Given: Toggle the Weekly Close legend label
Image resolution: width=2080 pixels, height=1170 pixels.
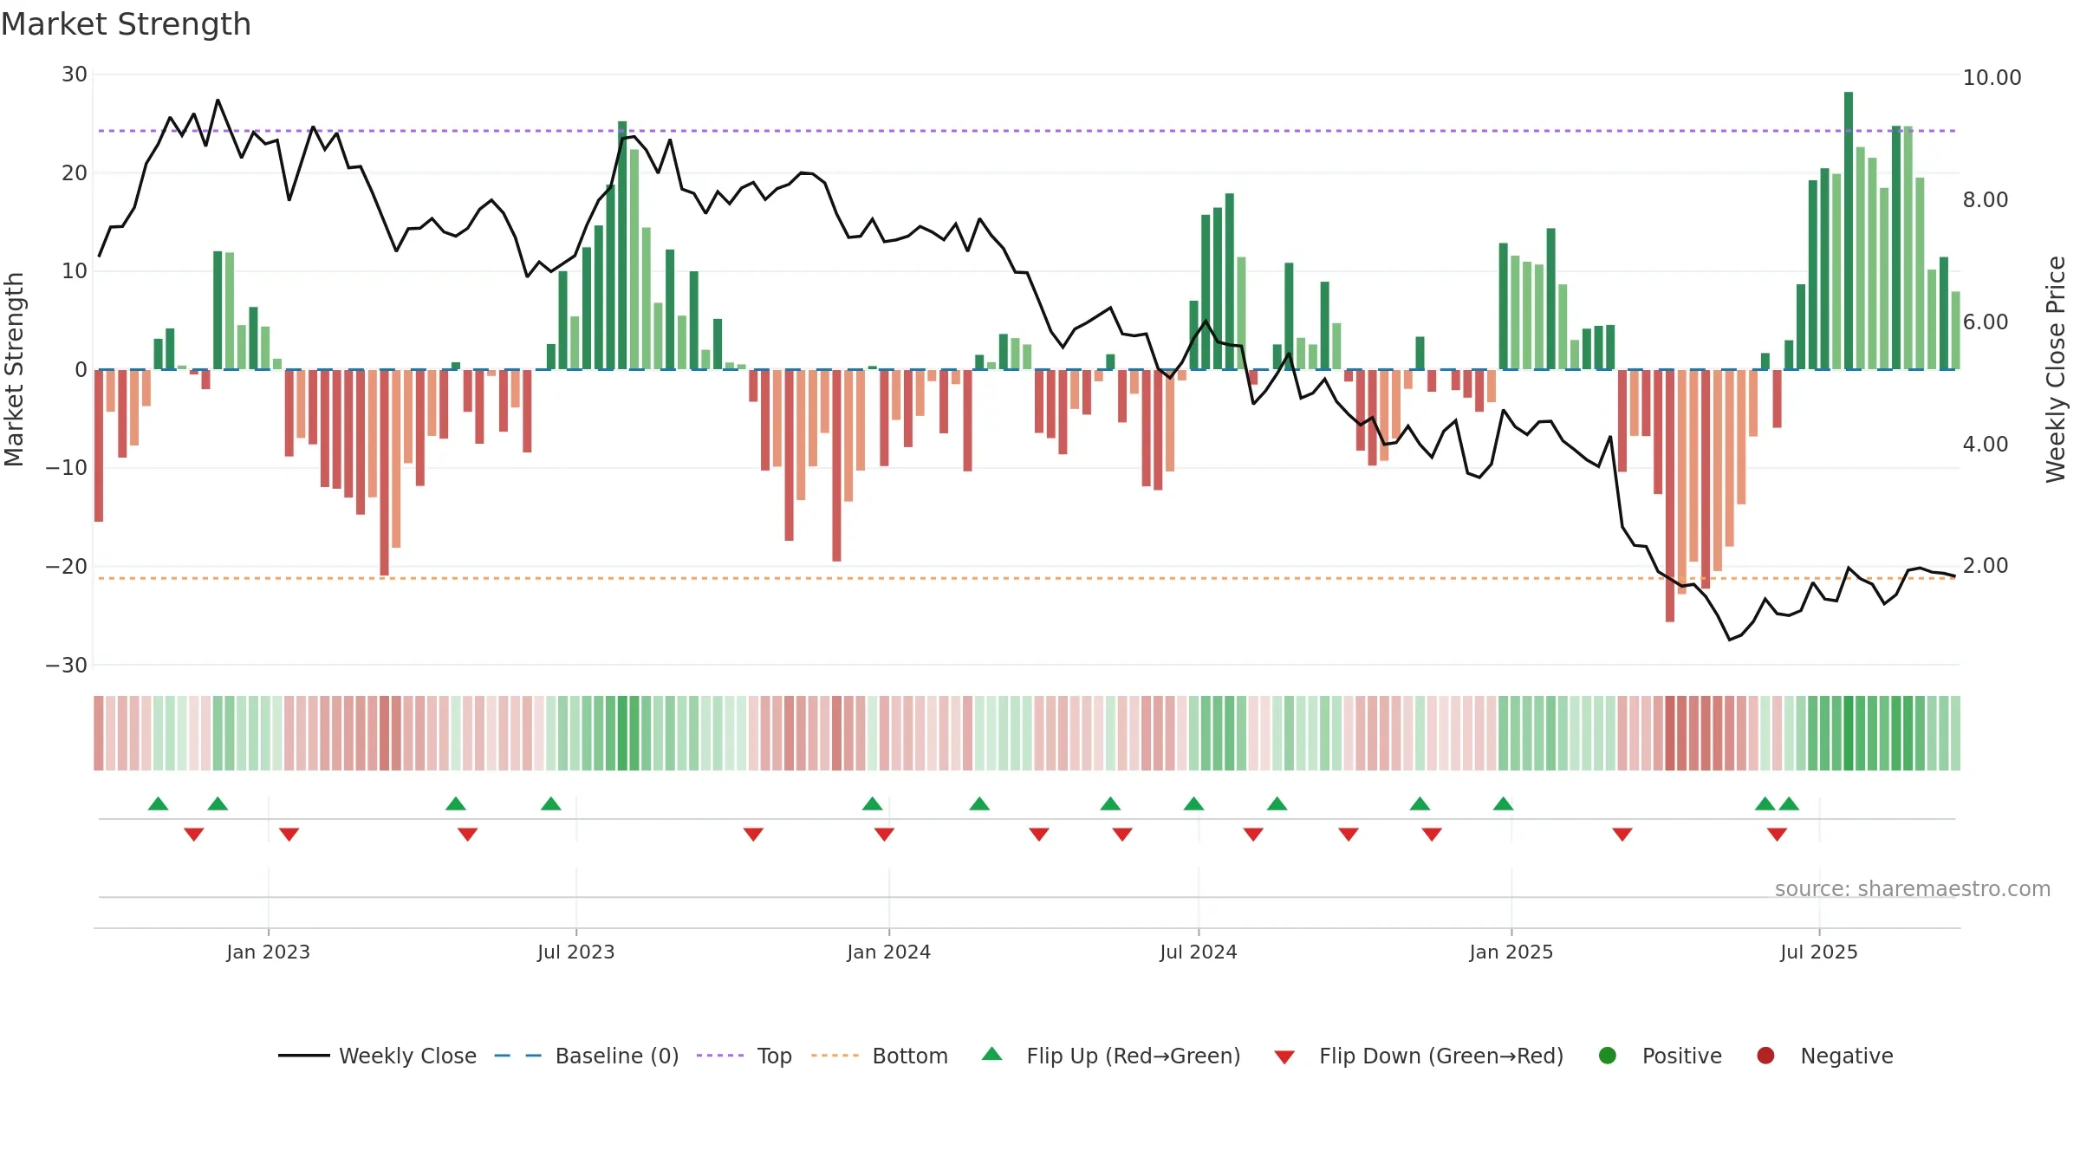Looking at the screenshot, I should click(x=407, y=1056).
